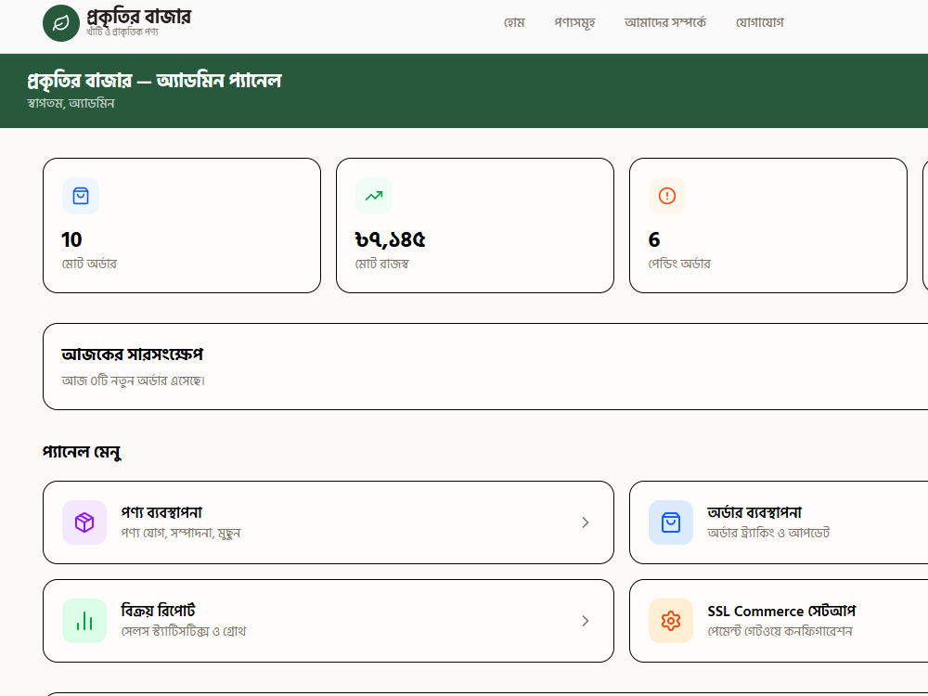
Task: Open the বিক্রয় রিপোর্ট panel title
Action: click(158, 611)
